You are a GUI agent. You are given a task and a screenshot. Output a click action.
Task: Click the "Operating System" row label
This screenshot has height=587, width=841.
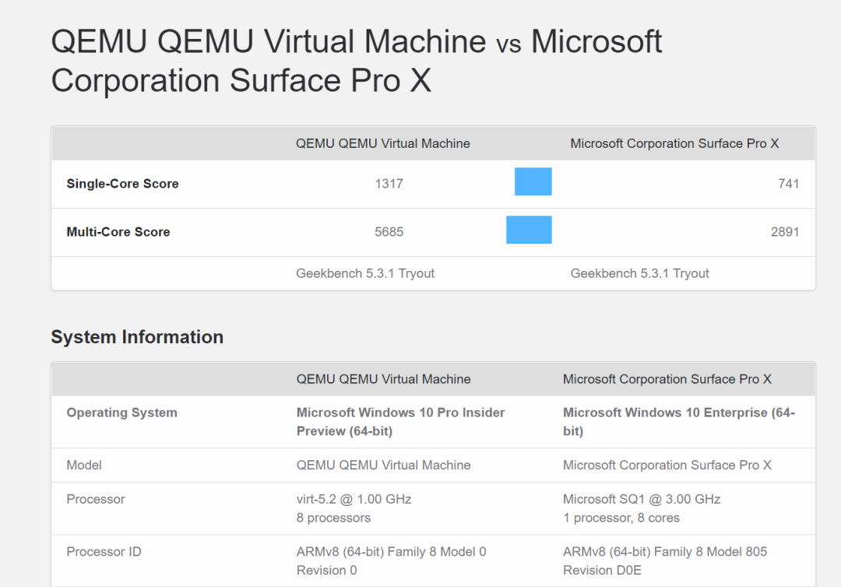point(121,413)
